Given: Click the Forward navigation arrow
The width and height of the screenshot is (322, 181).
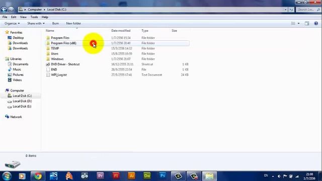Looking at the screenshot, I should click(x=11, y=10).
